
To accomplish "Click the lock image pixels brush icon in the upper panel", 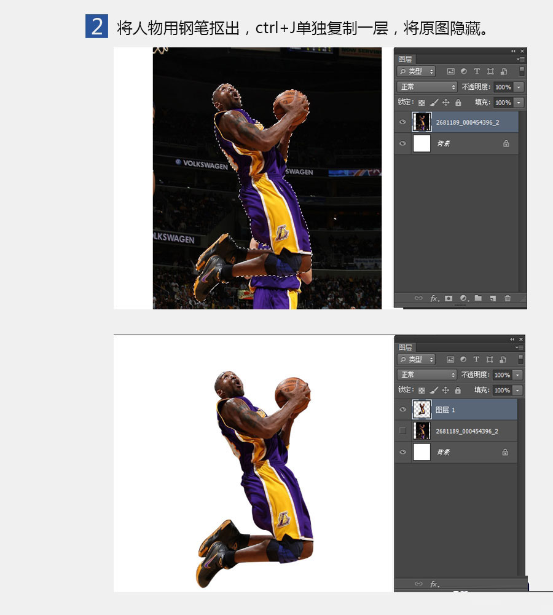I will tap(434, 103).
